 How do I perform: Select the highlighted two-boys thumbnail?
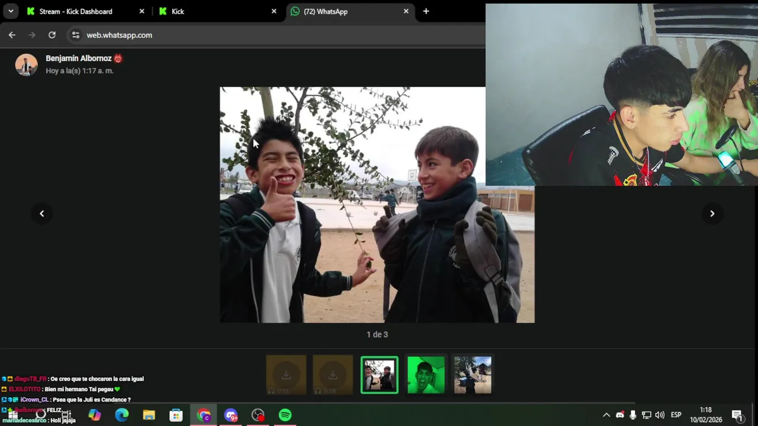pos(380,375)
